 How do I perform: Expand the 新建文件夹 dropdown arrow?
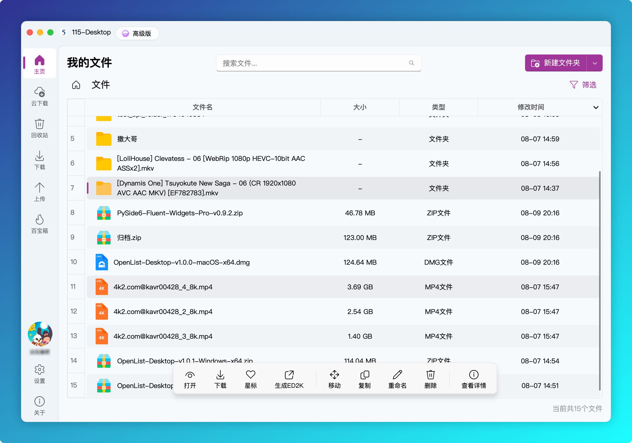click(x=594, y=63)
